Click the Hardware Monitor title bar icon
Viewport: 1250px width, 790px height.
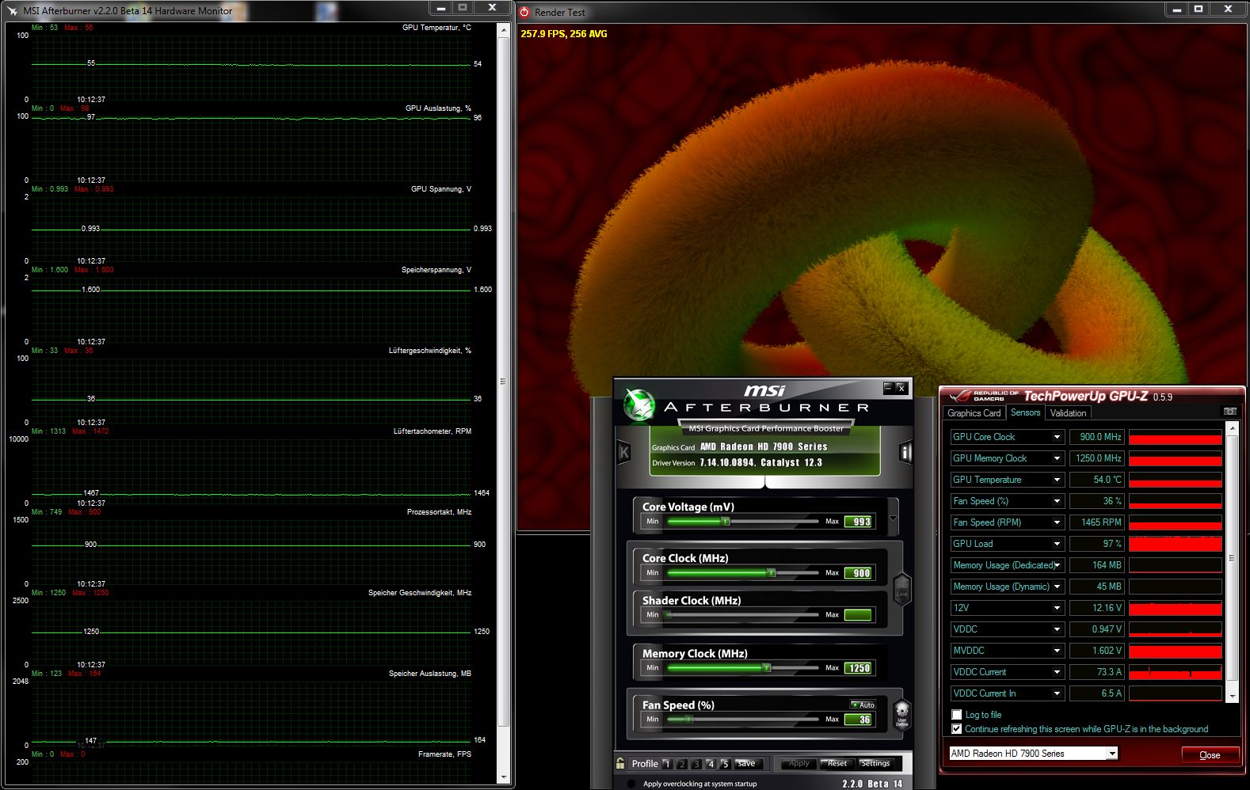[x=12, y=11]
